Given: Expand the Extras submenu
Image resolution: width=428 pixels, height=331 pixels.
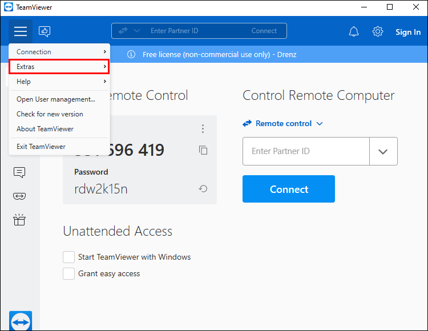Looking at the screenshot, I should 59,67.
